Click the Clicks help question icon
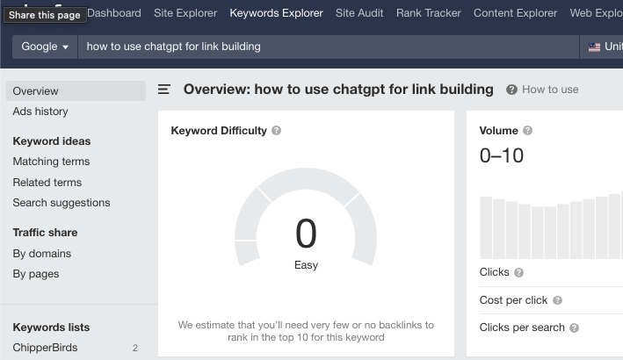The height and width of the screenshot is (360, 623). (518, 273)
